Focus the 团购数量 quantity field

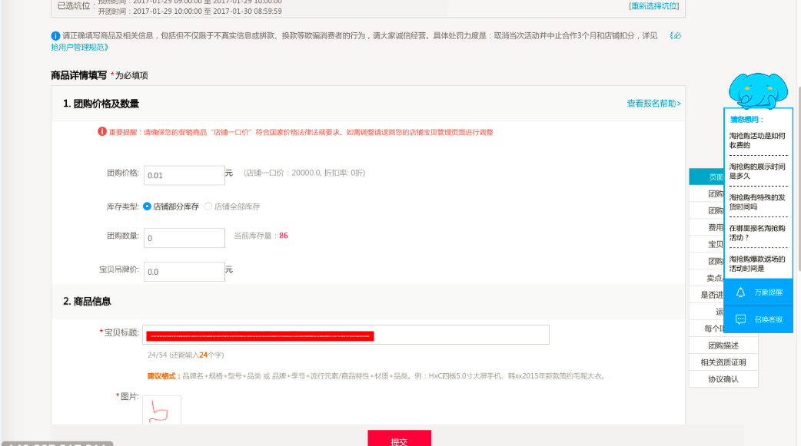(x=184, y=238)
